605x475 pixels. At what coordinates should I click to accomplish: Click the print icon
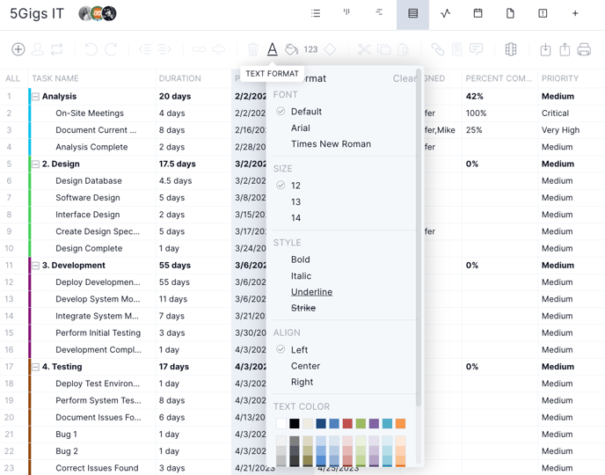point(584,49)
